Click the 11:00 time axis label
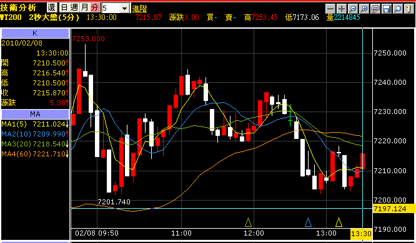The height and width of the screenshot is (243, 416). point(182,233)
